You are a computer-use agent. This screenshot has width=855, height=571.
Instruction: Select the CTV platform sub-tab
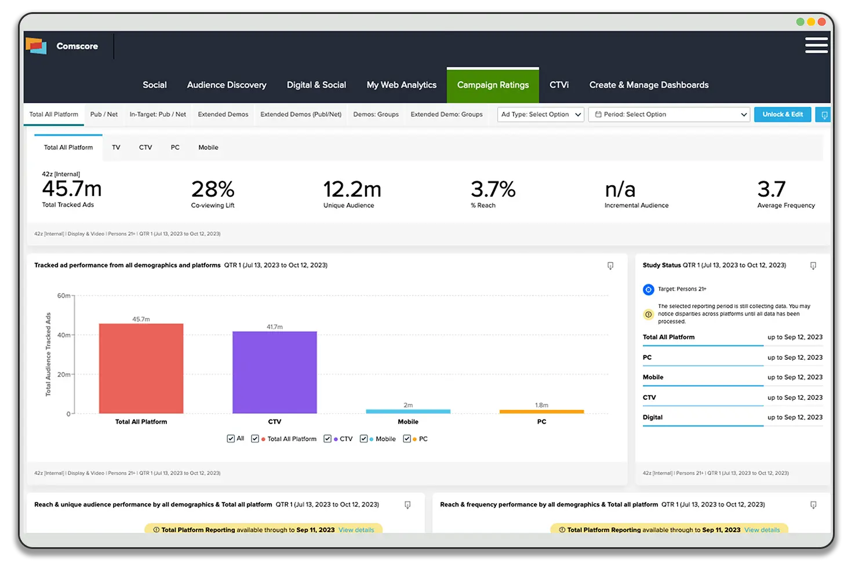145,147
